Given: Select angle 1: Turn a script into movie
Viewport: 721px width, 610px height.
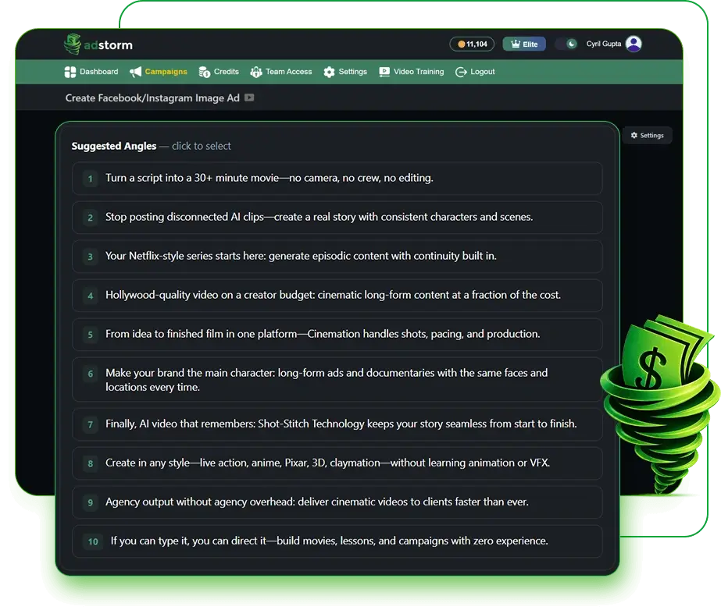Looking at the screenshot, I should pos(337,178).
